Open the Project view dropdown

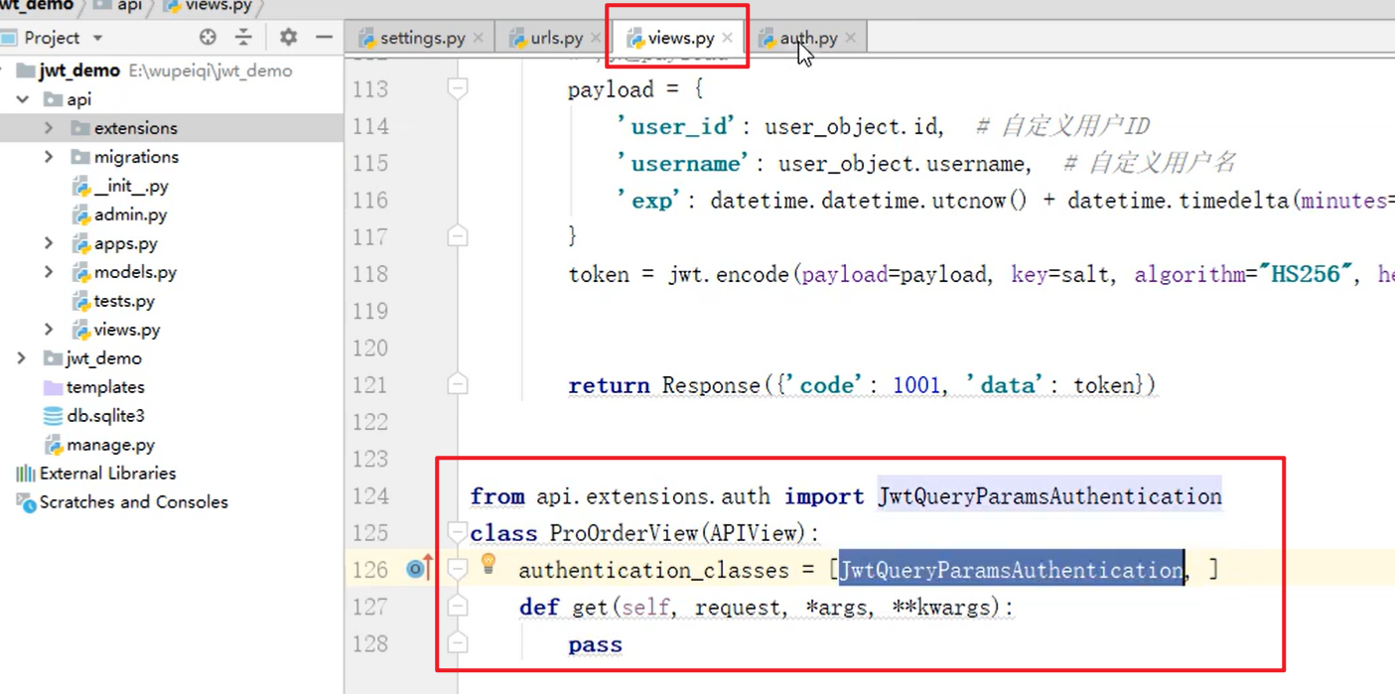click(97, 38)
